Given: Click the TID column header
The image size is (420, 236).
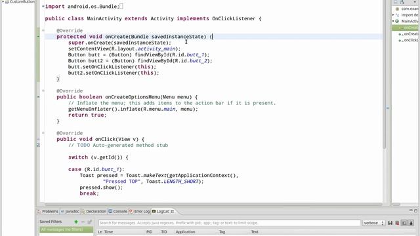Looking at the screenshot, I should (x=164, y=231).
